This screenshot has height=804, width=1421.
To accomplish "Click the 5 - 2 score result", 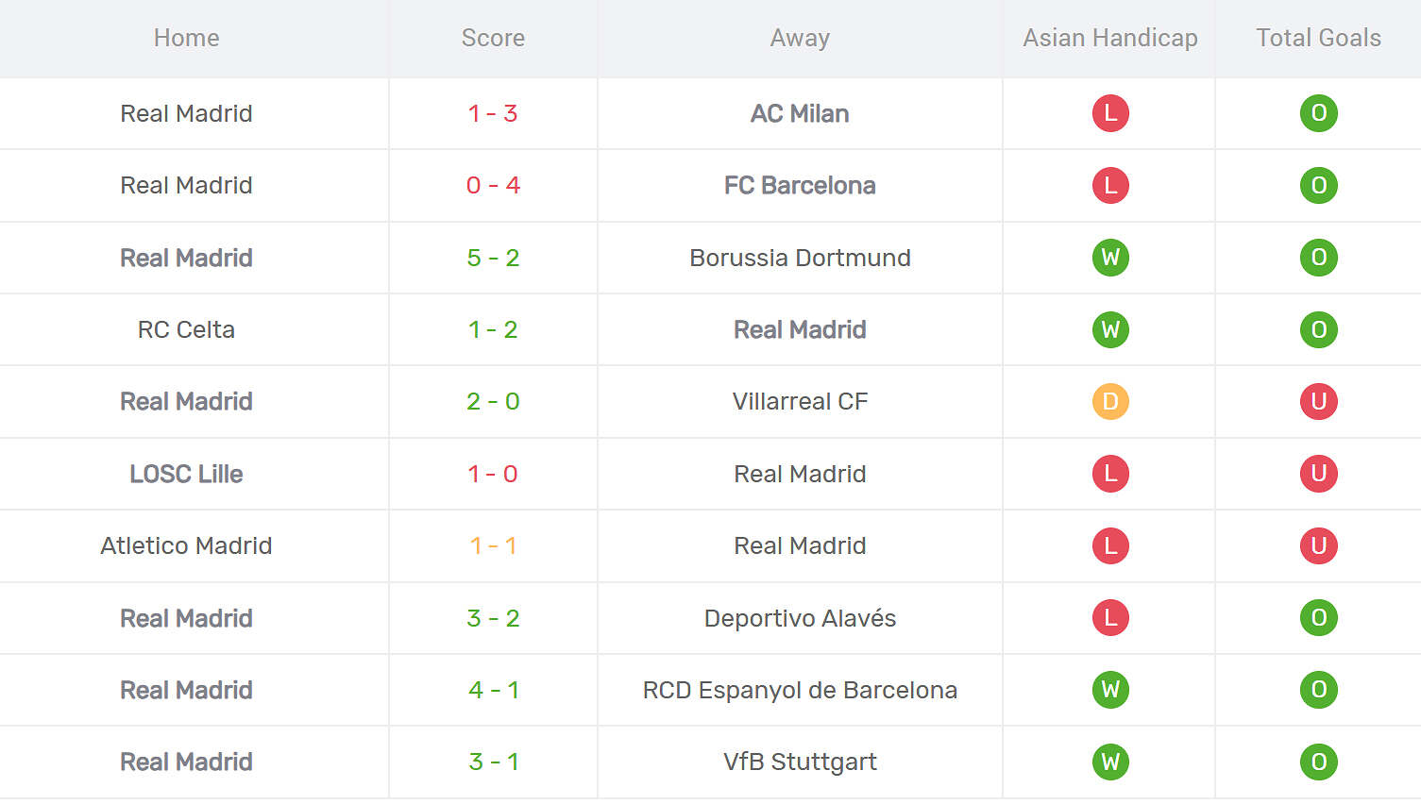I will point(493,258).
